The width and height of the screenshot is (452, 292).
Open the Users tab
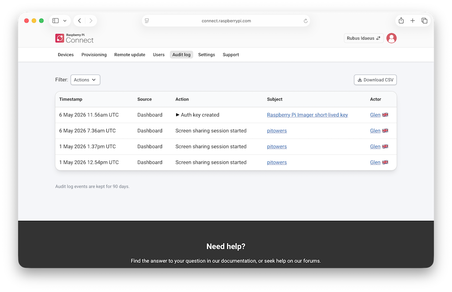click(x=158, y=55)
